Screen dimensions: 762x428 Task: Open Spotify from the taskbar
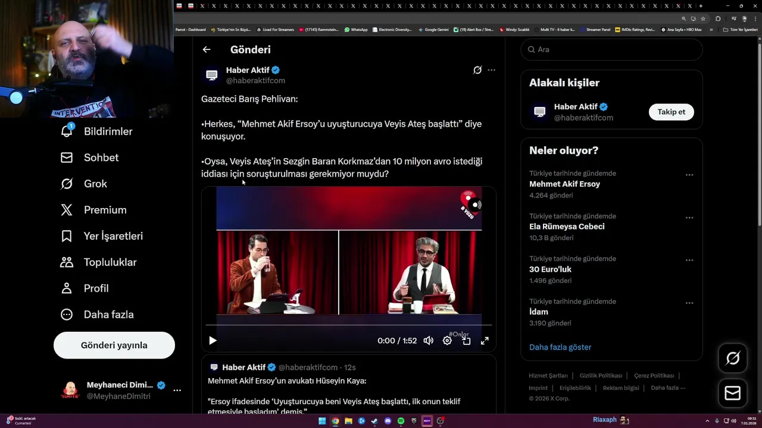401,421
